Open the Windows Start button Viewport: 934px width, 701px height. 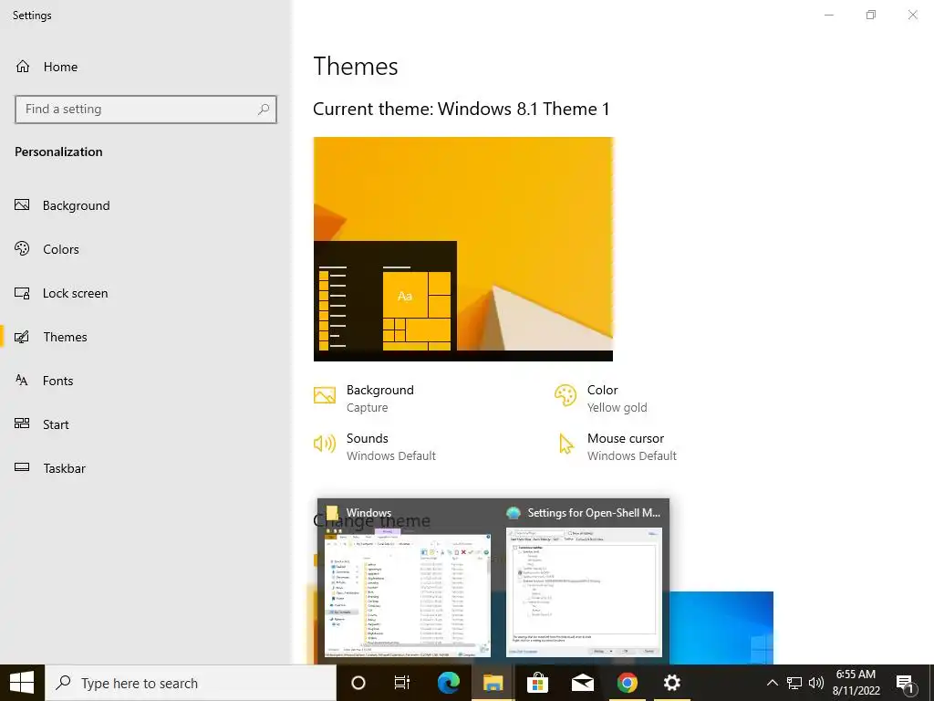tap(22, 683)
